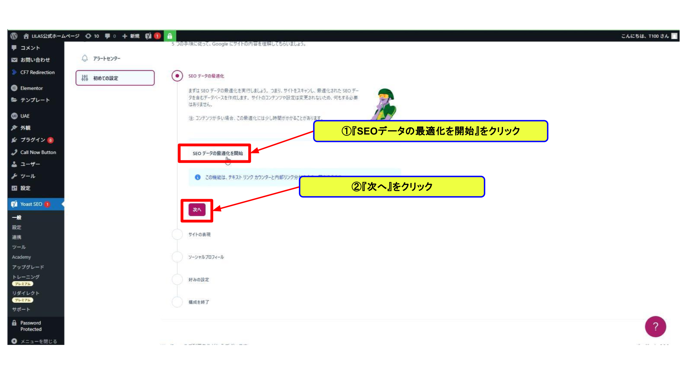This screenshot has height=374, width=687.
Task: Click the CF7 Redirection icon
Action: click(x=14, y=72)
